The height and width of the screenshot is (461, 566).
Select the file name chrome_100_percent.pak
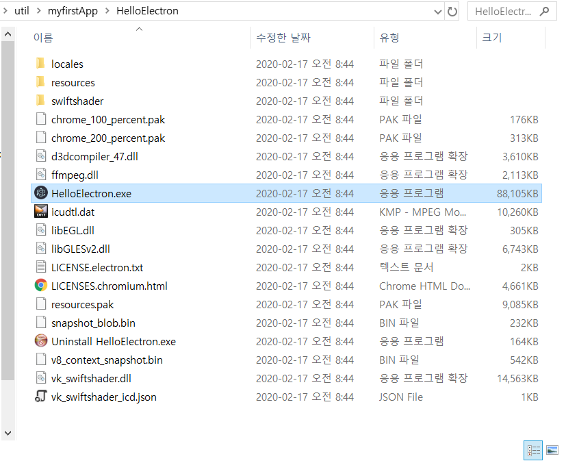click(108, 120)
